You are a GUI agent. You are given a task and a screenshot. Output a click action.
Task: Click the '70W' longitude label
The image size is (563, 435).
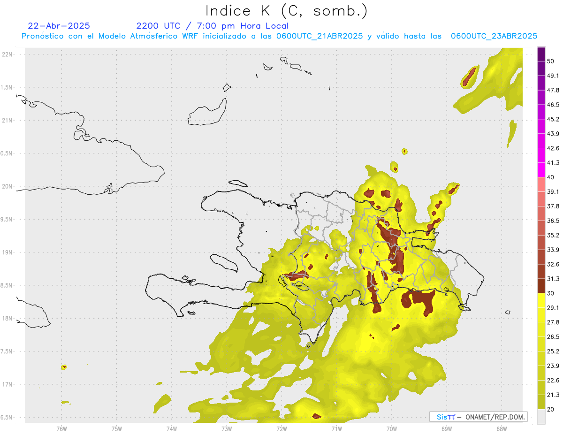[x=391, y=428]
